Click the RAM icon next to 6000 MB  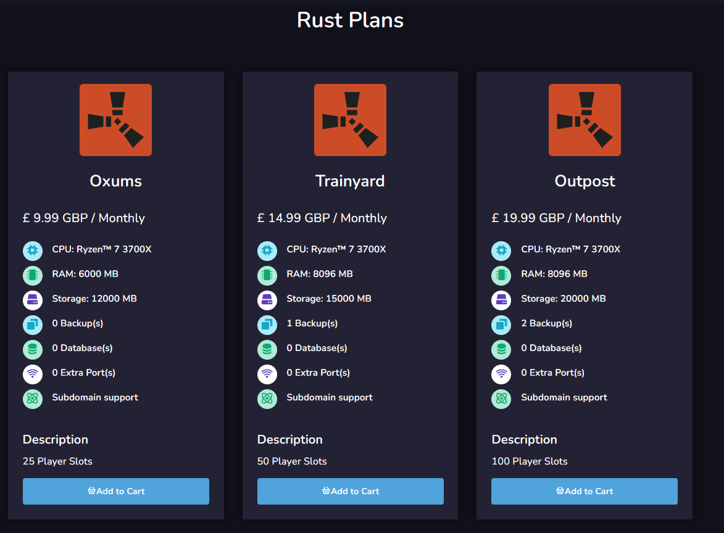tap(33, 276)
